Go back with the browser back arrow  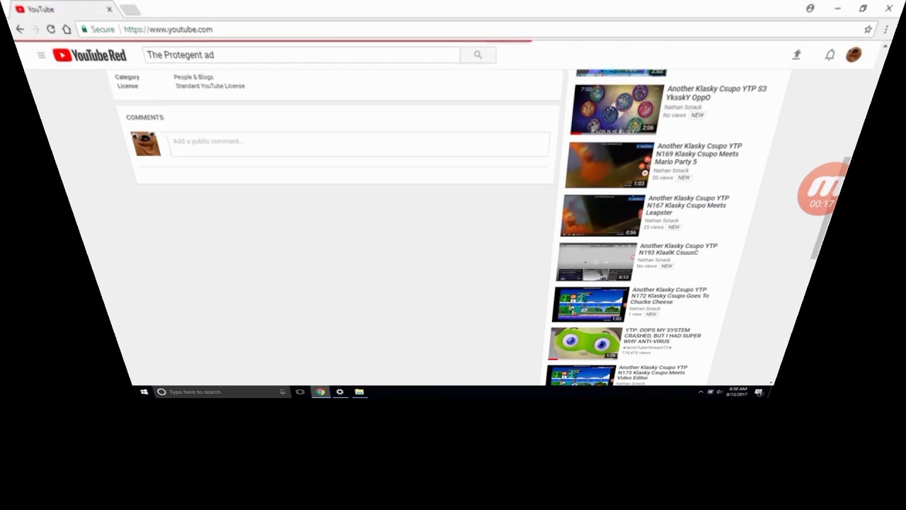tap(20, 29)
